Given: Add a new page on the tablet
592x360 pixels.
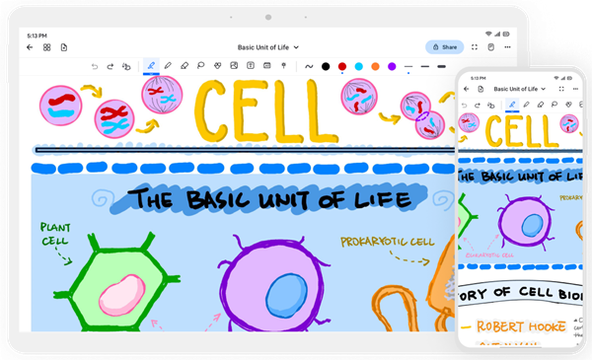Looking at the screenshot, I should [64, 47].
